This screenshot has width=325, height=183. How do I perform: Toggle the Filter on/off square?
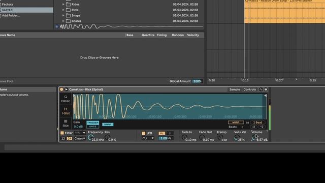click(x=62, y=133)
